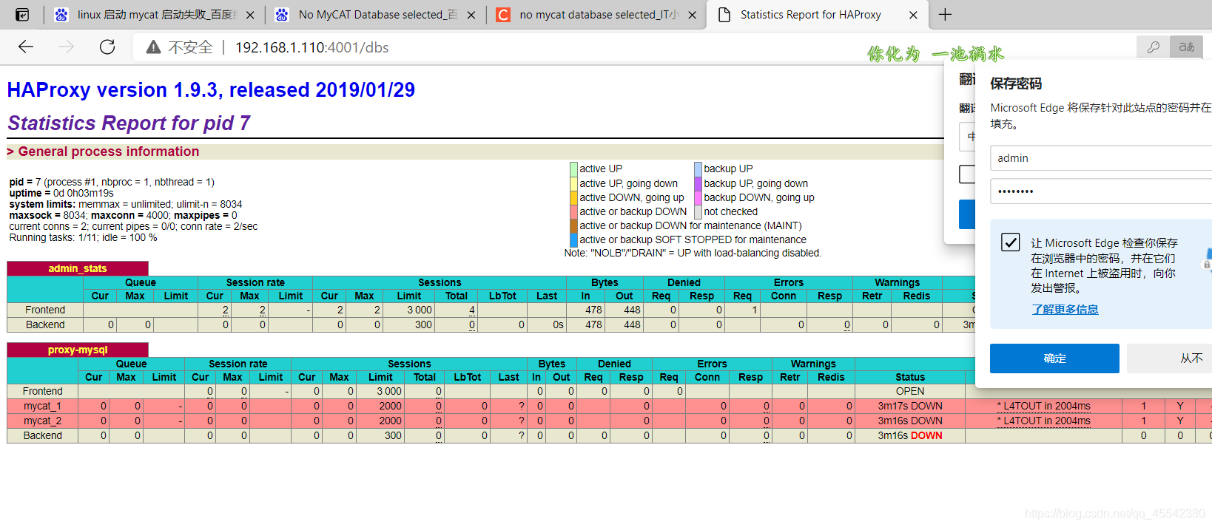Switch to the 'linux 启动 mycat 启动失败' tab

point(155,15)
